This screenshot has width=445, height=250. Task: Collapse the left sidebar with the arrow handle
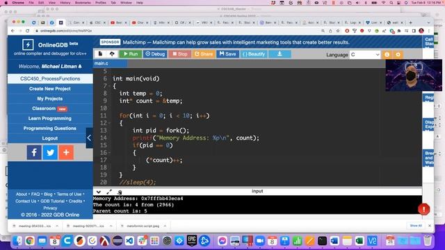90,138
